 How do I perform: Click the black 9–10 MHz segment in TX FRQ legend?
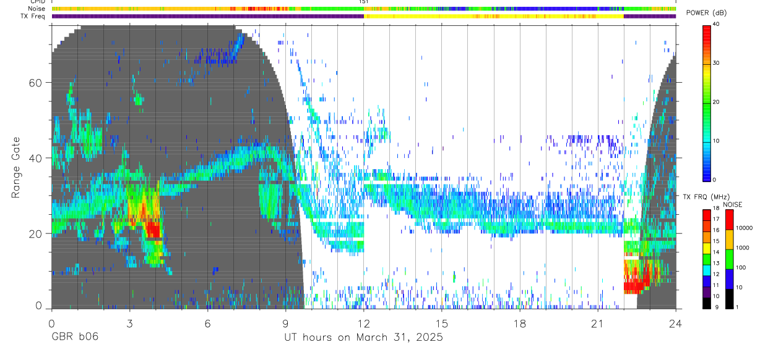point(707,303)
